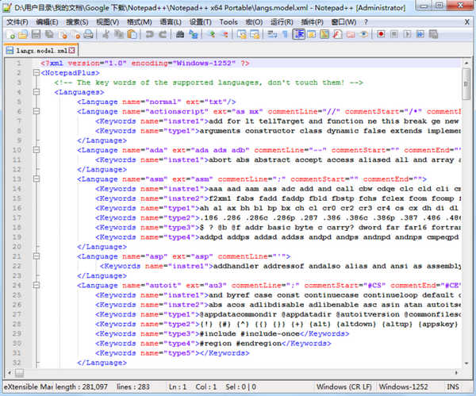The image size is (476, 396).
Task: Click the Close file toolbar icon
Action: point(63,34)
